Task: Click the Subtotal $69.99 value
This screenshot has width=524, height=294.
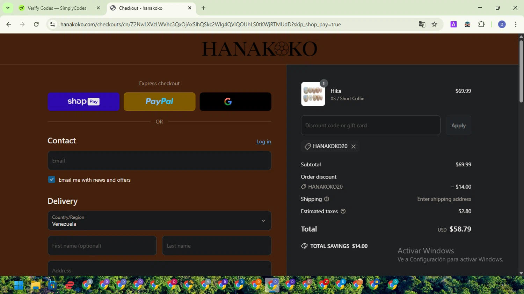Action: (x=463, y=165)
